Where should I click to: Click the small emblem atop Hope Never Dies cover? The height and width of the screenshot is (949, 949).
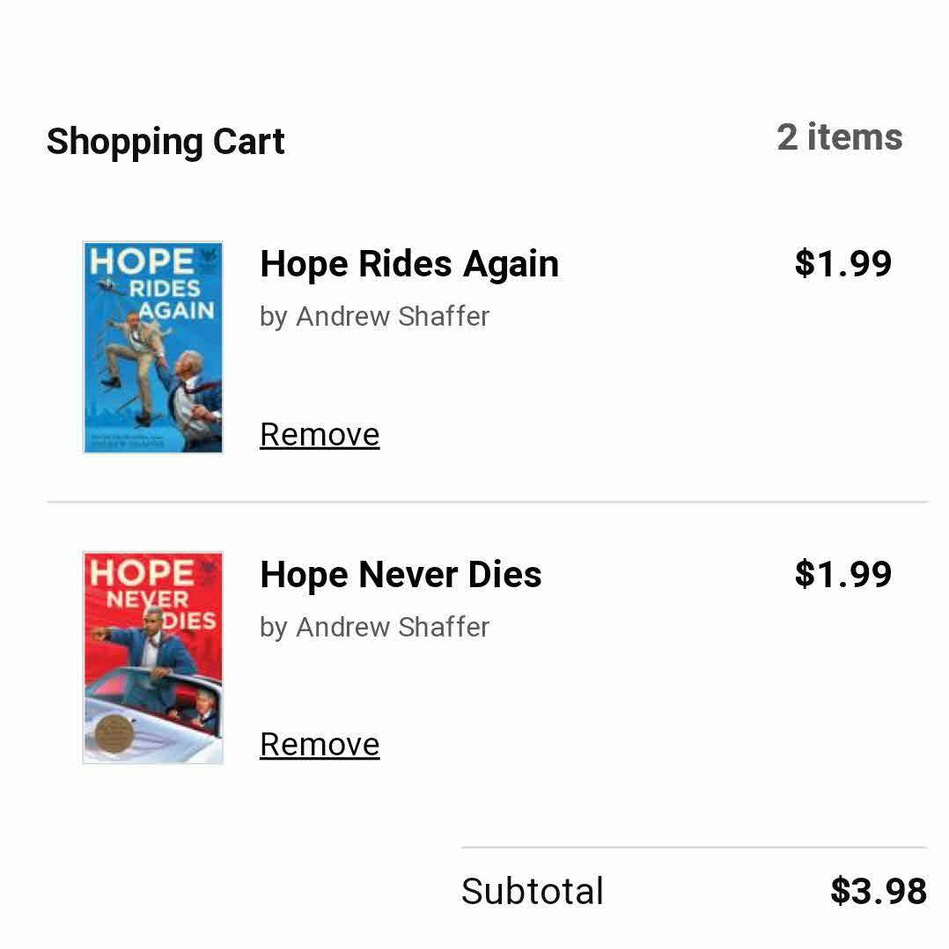point(210,569)
